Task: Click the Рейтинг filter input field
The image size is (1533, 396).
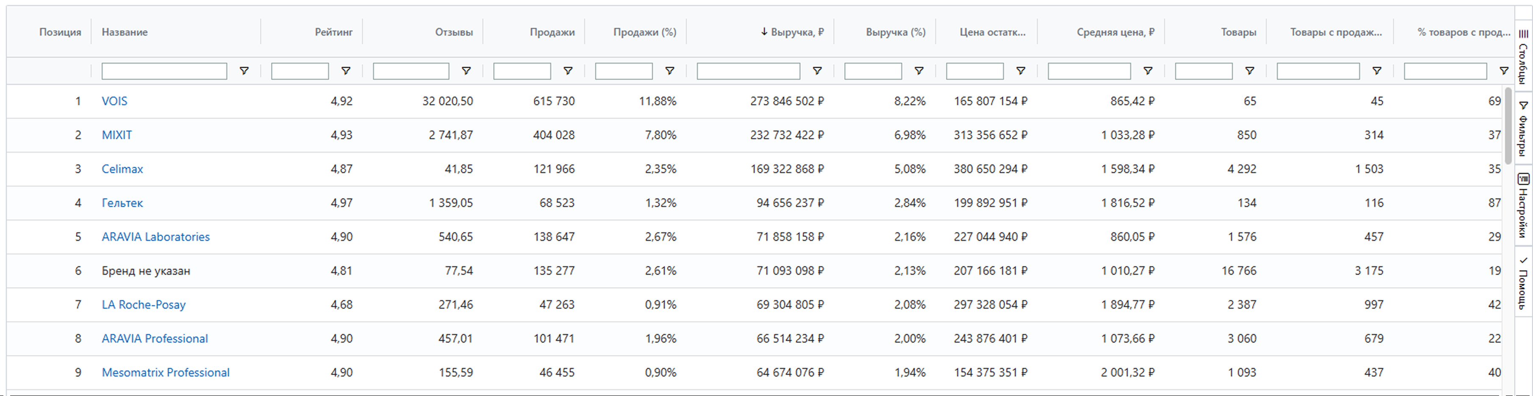Action: (300, 72)
